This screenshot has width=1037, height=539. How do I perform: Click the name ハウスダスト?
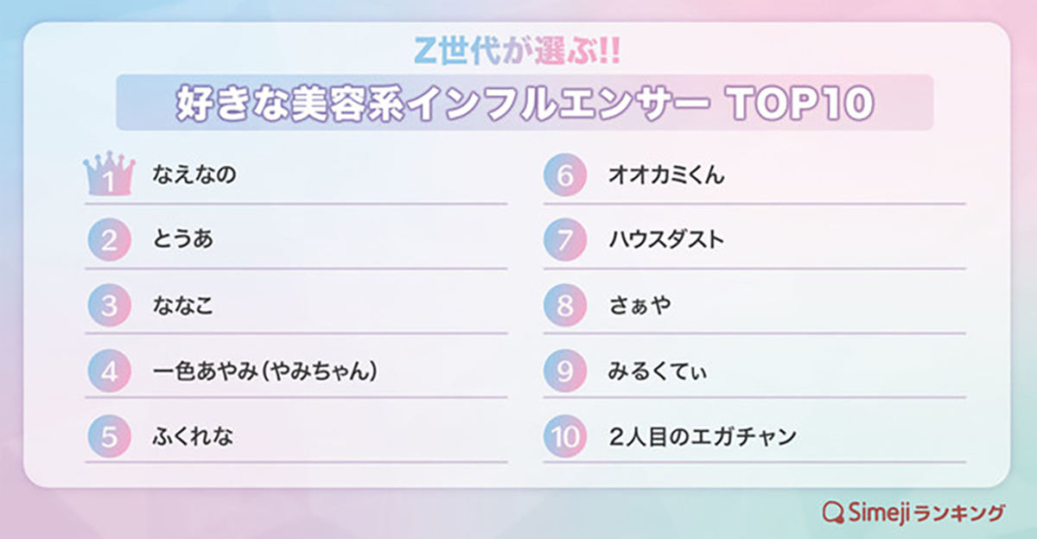(x=666, y=241)
